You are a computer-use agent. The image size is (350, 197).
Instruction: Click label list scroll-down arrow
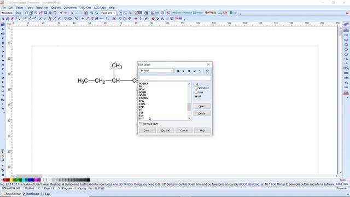pos(189,118)
